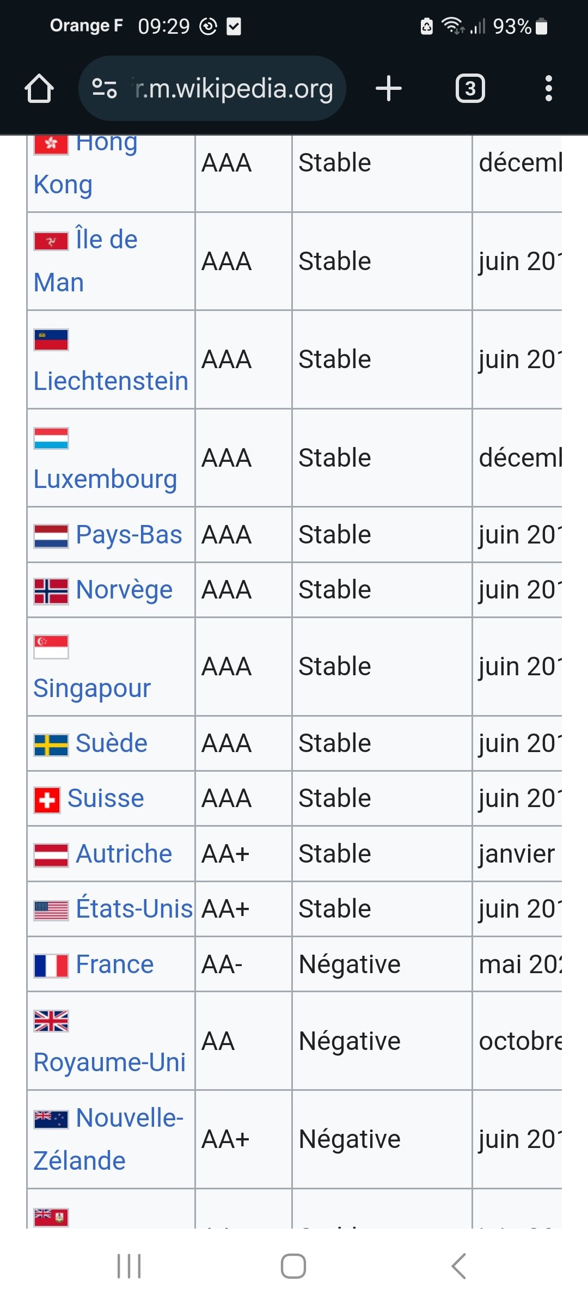Follow the Pays-Bas link
588x1307 pixels.
click(x=129, y=535)
